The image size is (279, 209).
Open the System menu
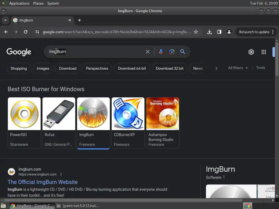(53, 3)
